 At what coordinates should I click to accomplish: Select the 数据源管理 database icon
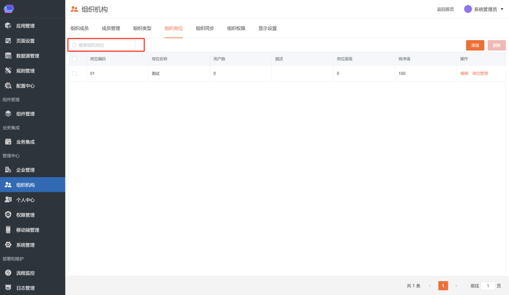click(x=8, y=56)
